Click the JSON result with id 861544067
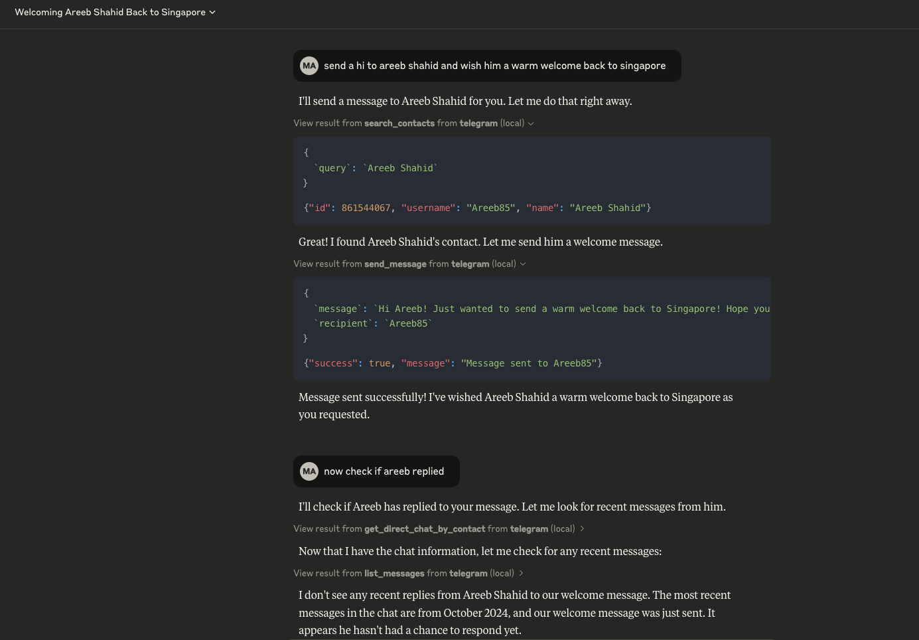 coord(477,208)
